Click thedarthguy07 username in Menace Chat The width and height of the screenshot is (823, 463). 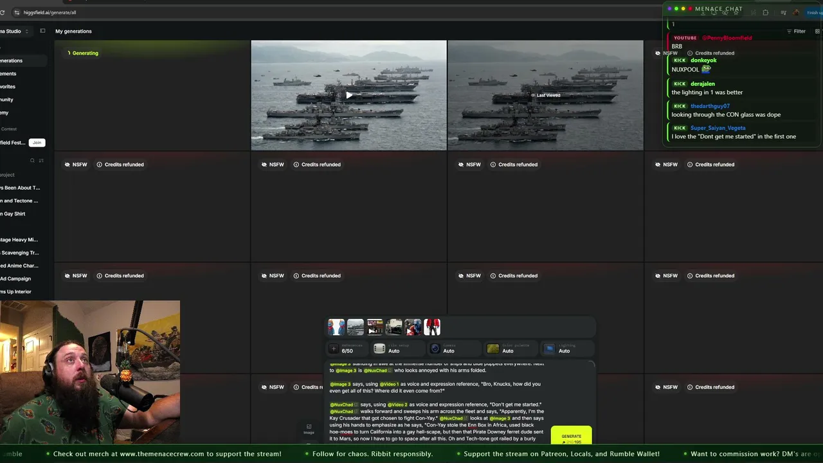coord(710,106)
